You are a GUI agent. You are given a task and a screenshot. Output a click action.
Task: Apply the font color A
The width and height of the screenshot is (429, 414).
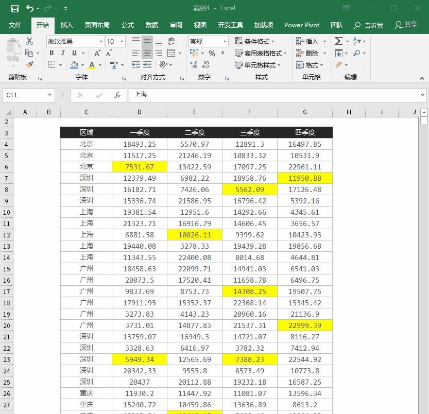pyautogui.click(x=92, y=65)
